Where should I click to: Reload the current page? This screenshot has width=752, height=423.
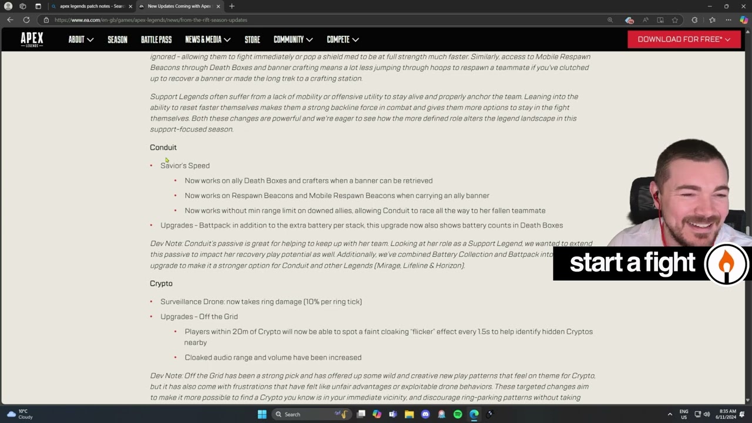(26, 19)
